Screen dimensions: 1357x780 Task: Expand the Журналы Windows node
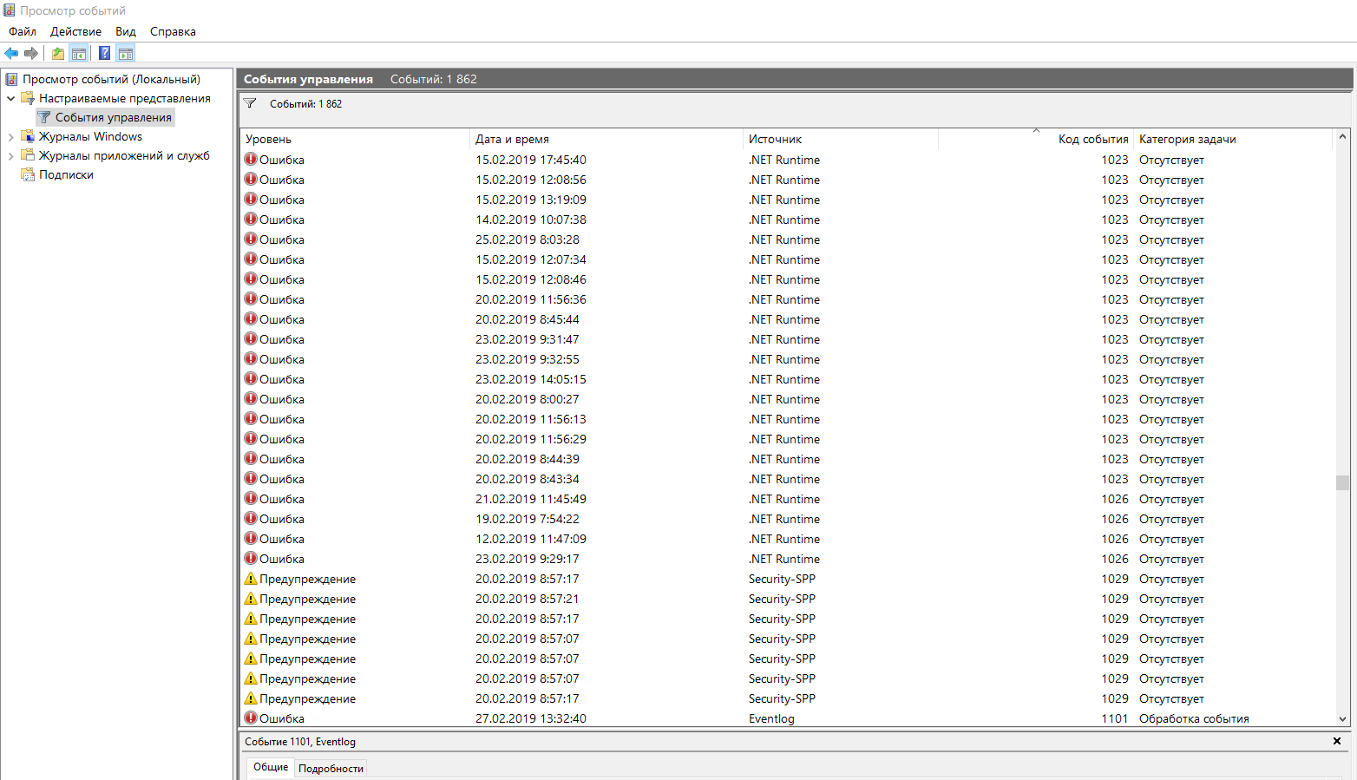point(11,136)
